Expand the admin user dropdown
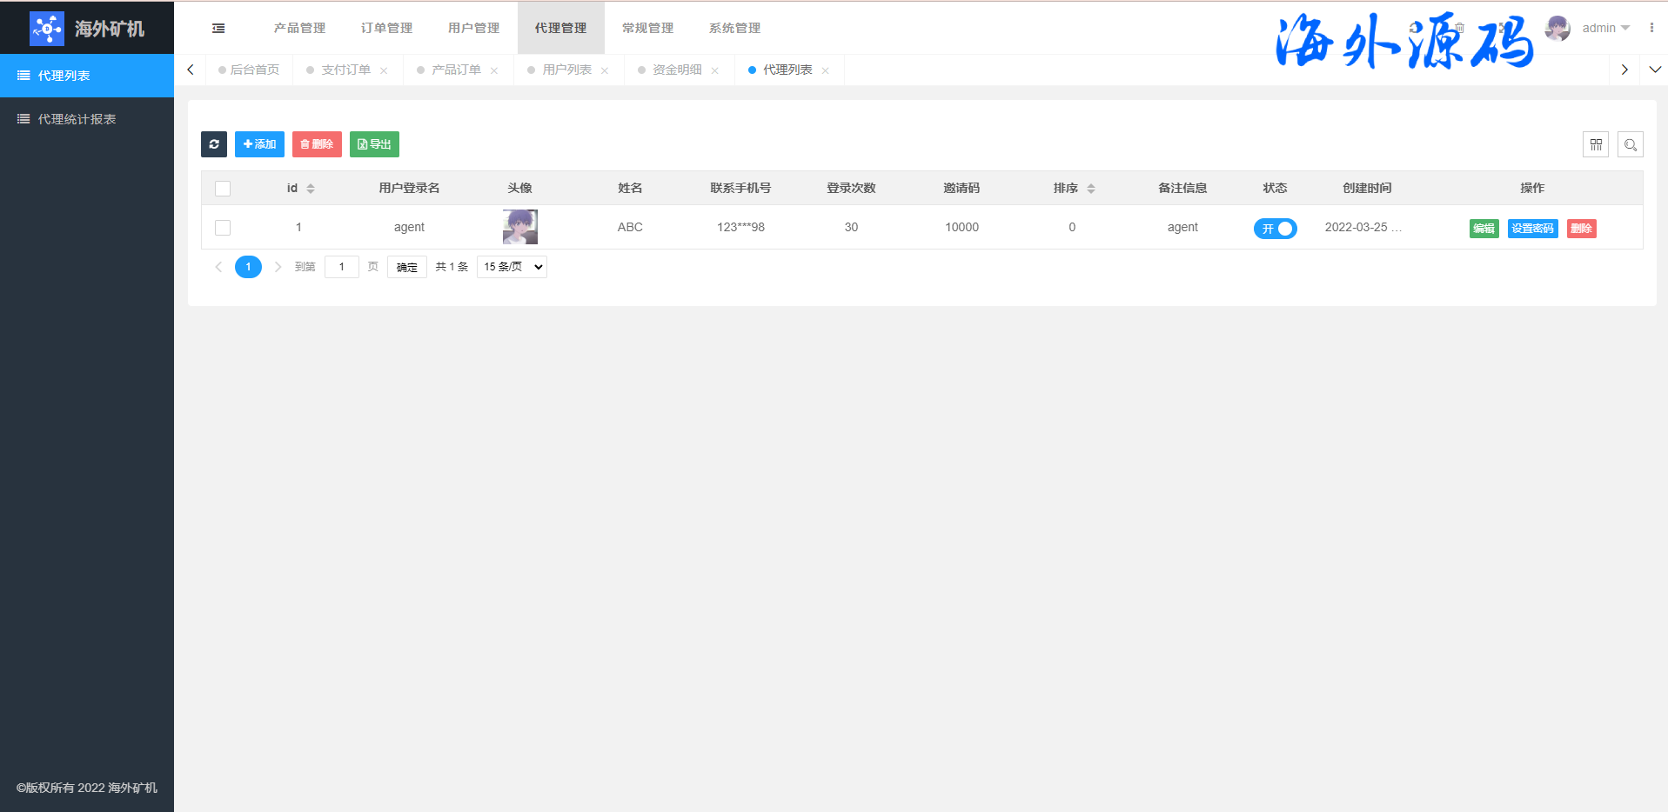The image size is (1668, 812). point(1605,28)
